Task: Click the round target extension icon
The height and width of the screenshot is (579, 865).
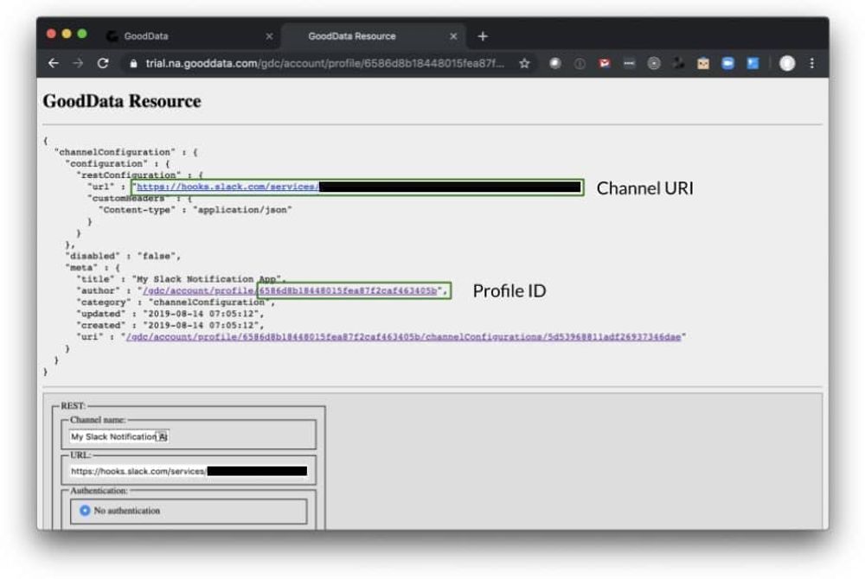Action: pos(654,63)
